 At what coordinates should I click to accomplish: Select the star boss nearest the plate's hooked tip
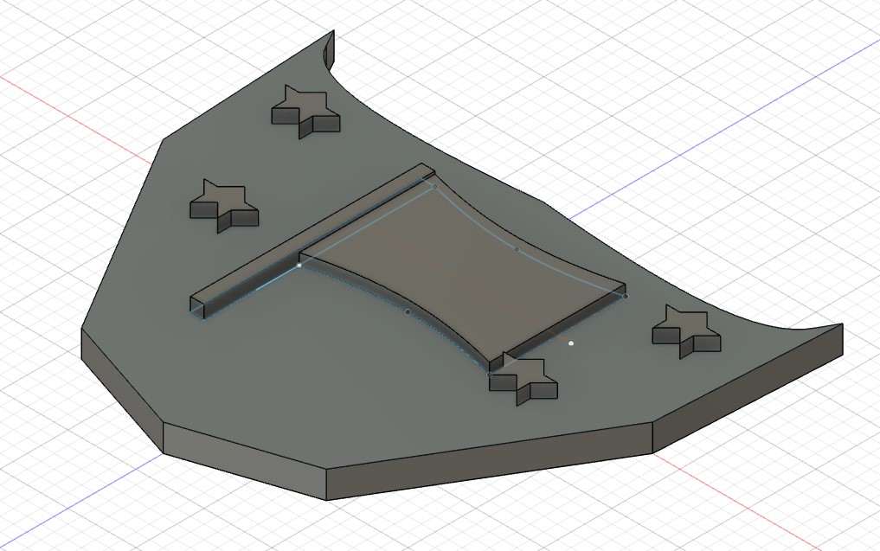click(305, 111)
